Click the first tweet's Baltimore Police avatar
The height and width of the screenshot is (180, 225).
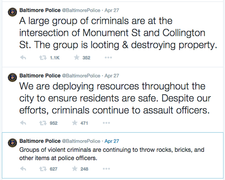pyautogui.click(x=12, y=12)
